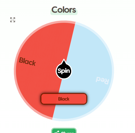Click the top-right arrow of fullscreen icon
Image resolution: width=135 pixels, height=133 pixels.
coord(14,18)
